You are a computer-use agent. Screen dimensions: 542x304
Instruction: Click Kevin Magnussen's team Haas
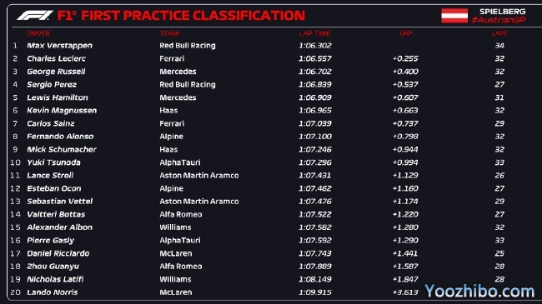pyautogui.click(x=168, y=111)
